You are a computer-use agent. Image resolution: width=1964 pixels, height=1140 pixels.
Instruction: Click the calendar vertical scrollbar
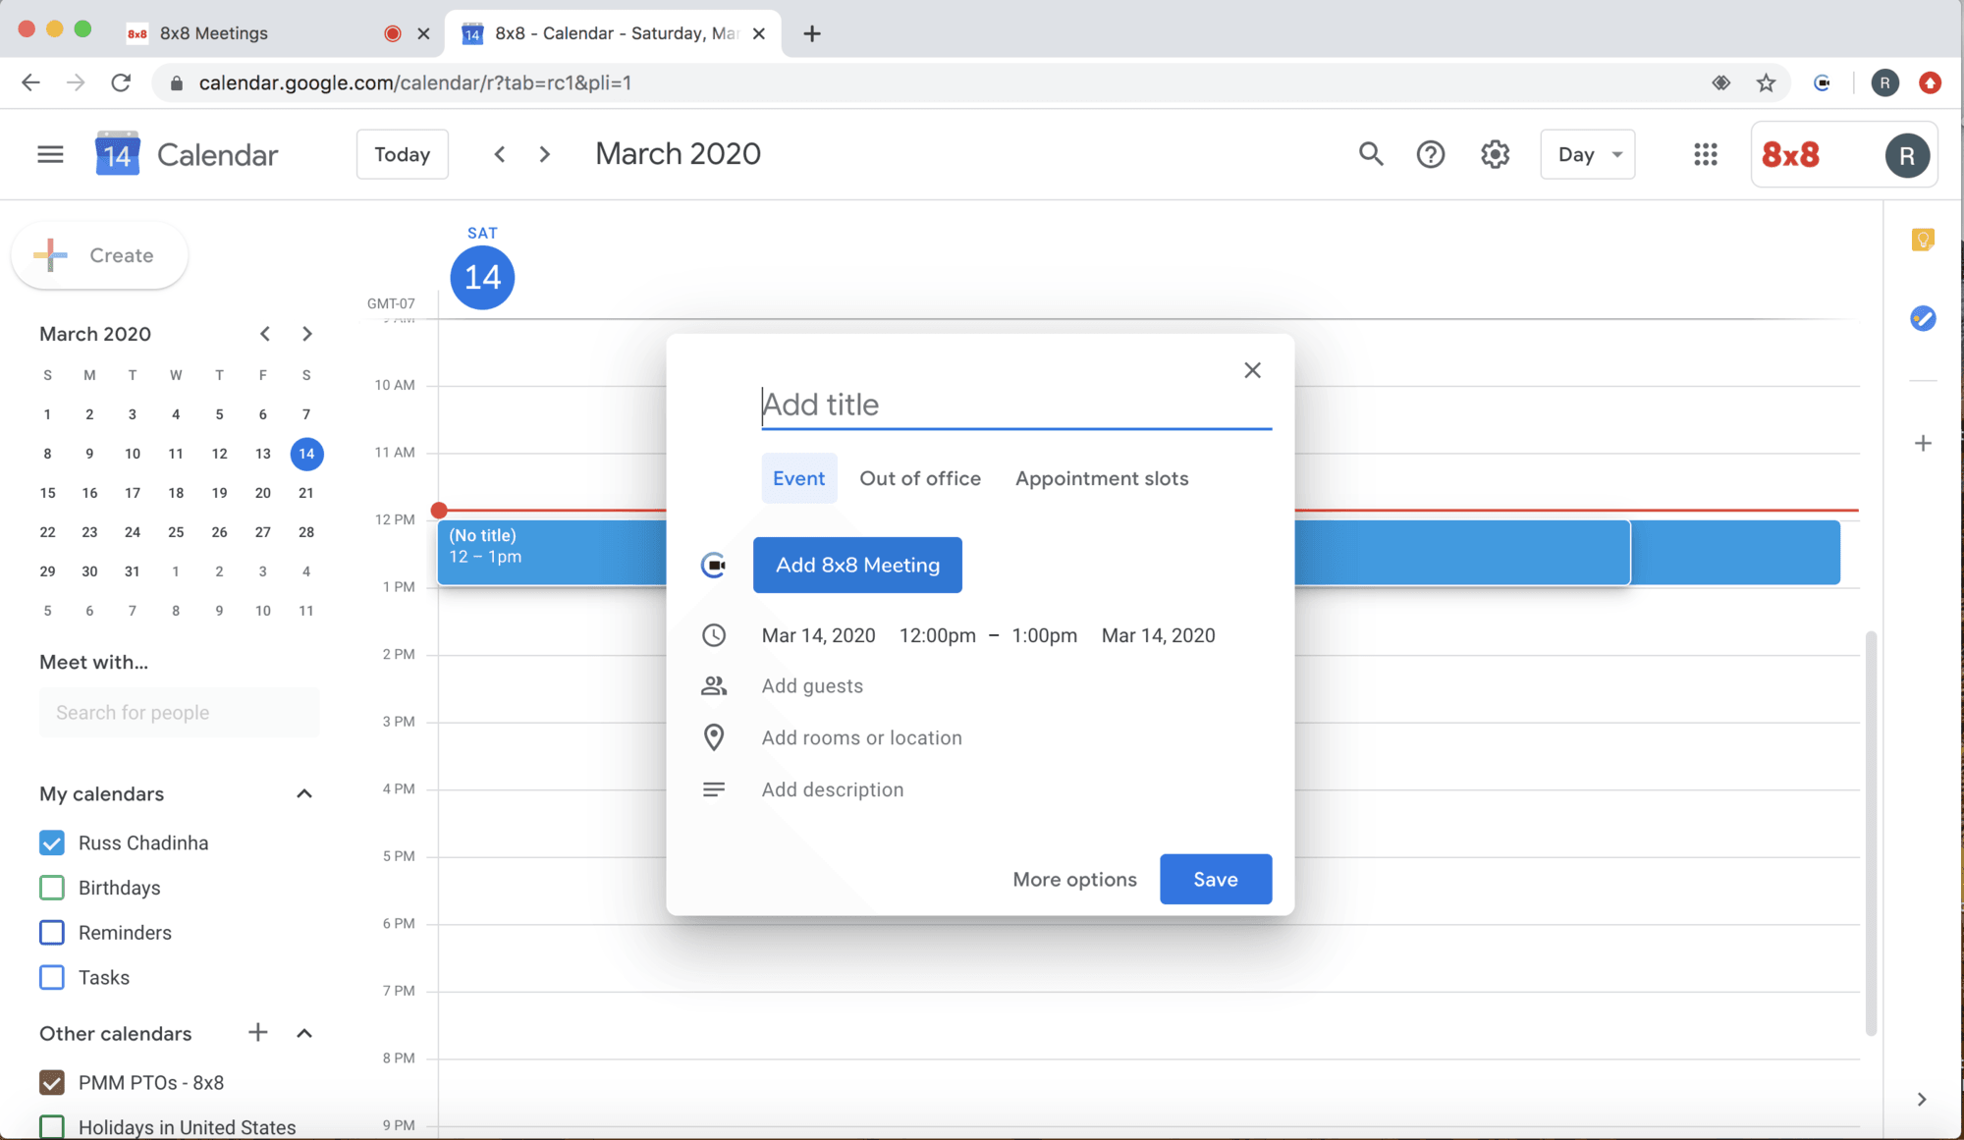click(x=1871, y=834)
